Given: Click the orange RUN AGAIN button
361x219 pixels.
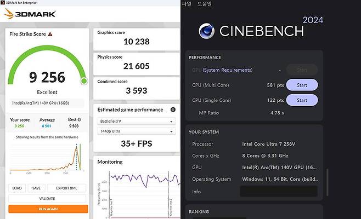Looking at the screenshot, I should (48, 209).
